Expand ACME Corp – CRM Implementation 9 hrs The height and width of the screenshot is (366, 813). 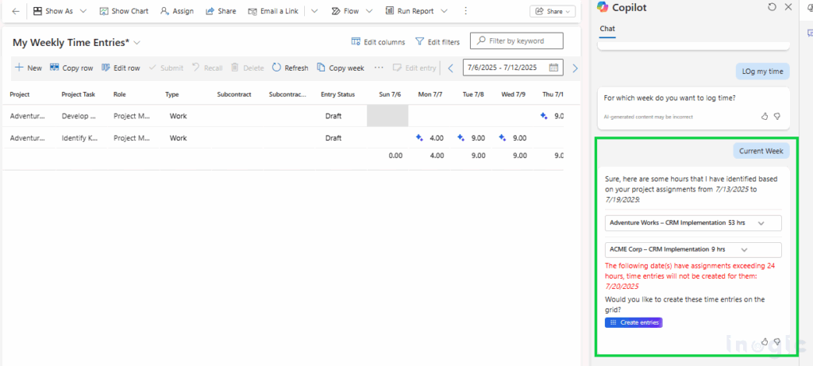tap(744, 250)
